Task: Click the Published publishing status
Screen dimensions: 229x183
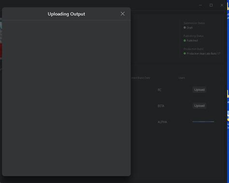Action: [191, 40]
